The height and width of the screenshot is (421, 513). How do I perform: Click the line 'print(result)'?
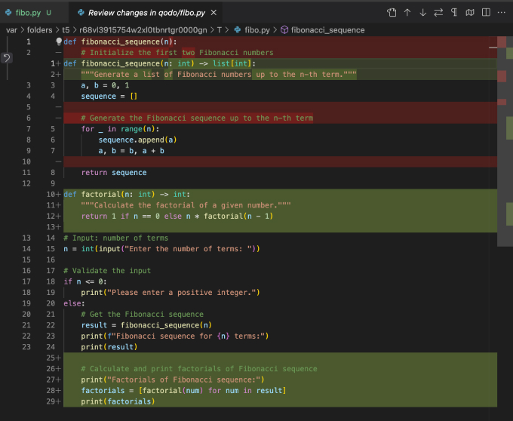[x=109, y=347]
